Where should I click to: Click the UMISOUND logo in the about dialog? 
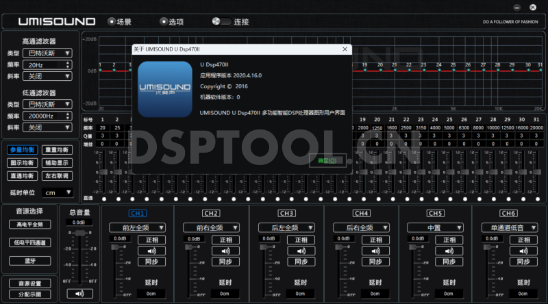tap(165, 89)
